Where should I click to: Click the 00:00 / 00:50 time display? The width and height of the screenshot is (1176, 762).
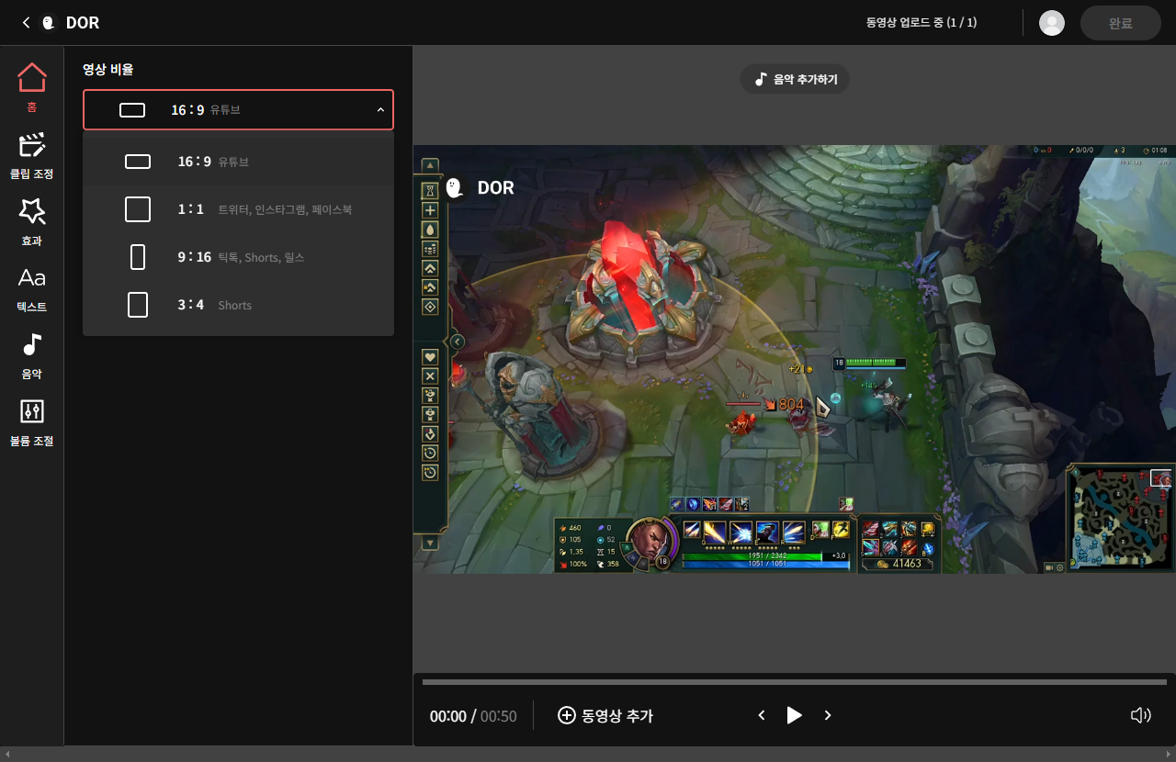tap(473, 716)
